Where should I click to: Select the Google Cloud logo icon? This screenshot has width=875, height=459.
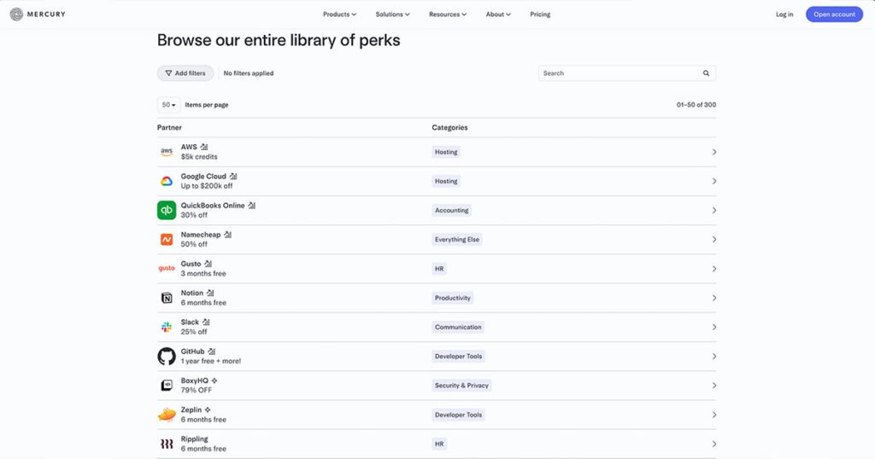(x=167, y=181)
